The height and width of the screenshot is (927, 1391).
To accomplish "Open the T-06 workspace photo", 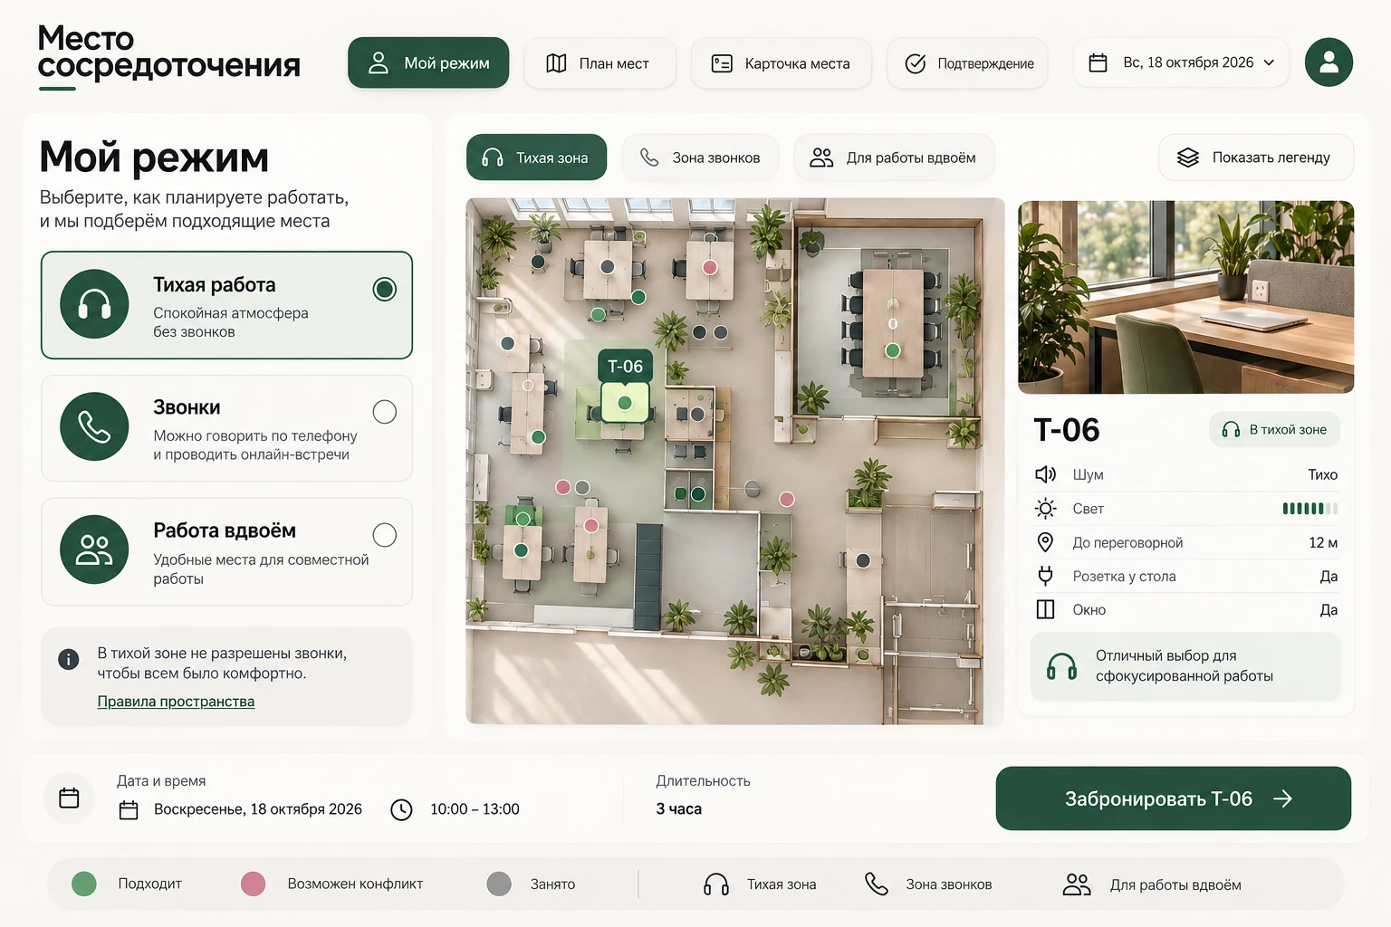I will [1185, 297].
